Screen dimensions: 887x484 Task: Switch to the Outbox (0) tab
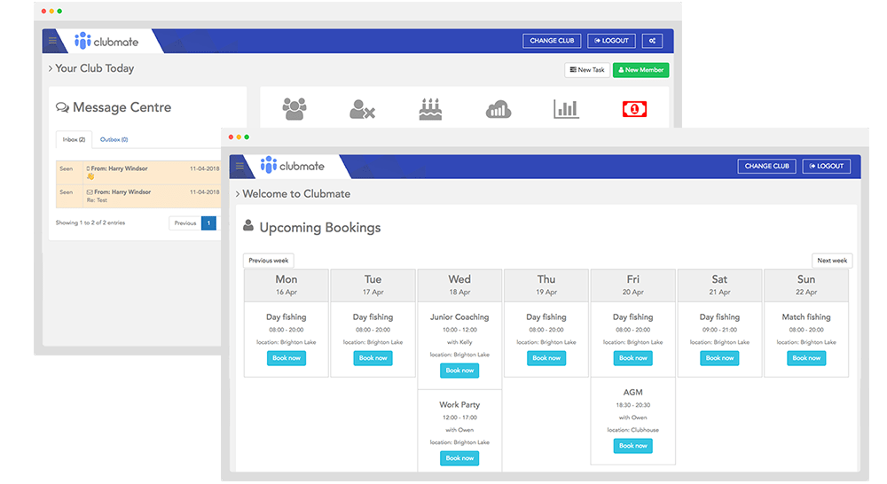(114, 139)
